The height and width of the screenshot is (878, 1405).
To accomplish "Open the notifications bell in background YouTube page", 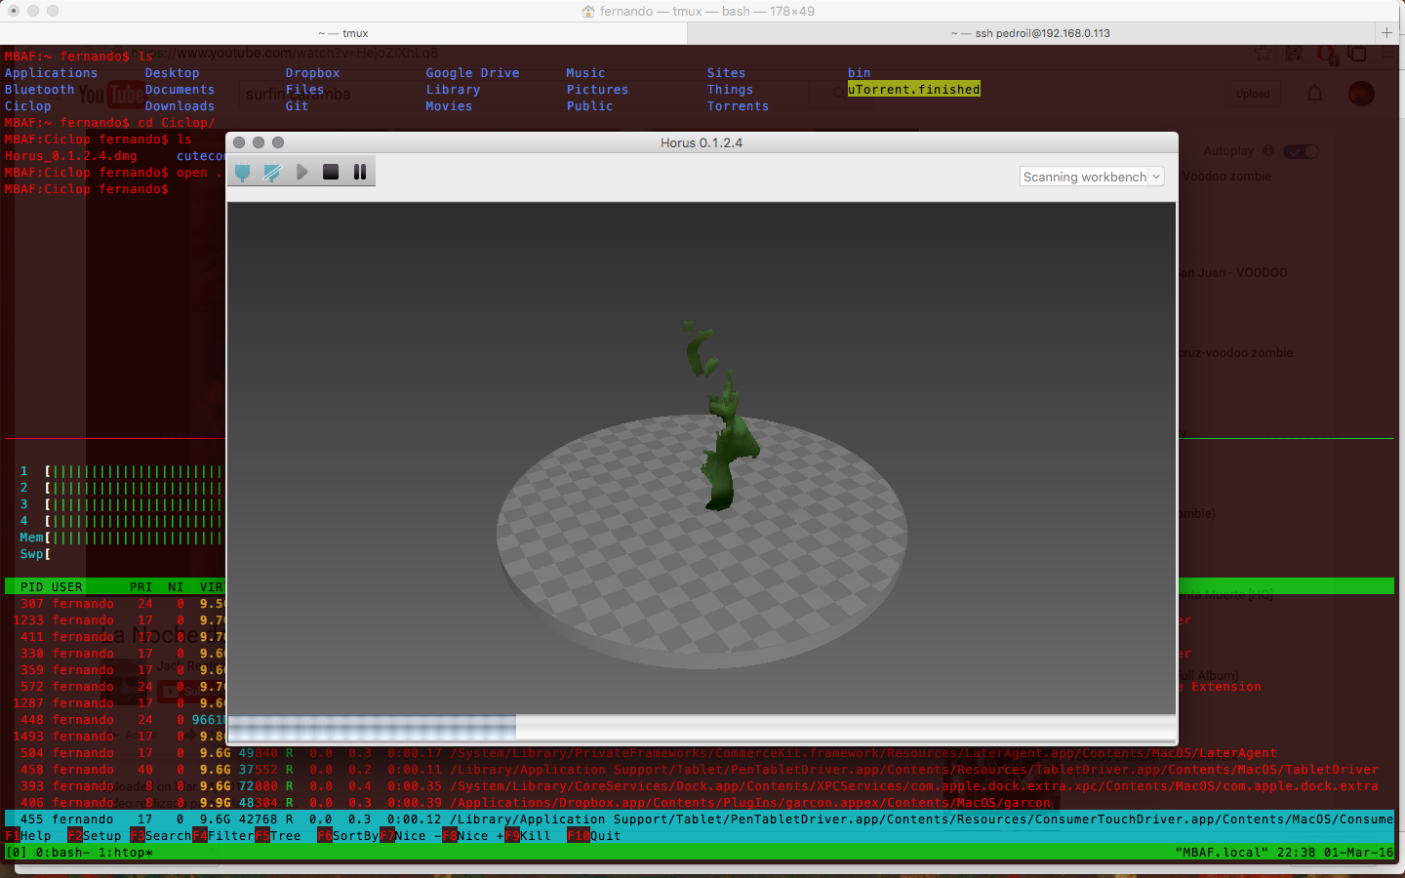I will (x=1314, y=94).
